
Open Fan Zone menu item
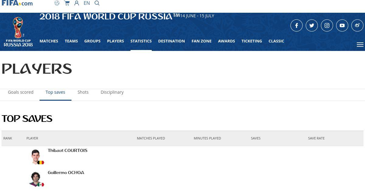tap(201, 41)
